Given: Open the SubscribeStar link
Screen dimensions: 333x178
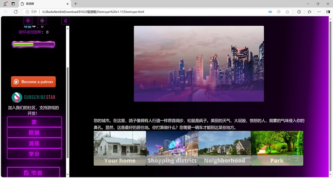Looking at the screenshot, I should (x=33, y=97).
